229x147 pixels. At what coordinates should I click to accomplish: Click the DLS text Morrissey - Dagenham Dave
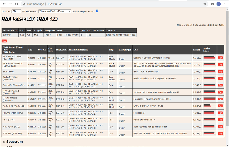click(152, 99)
